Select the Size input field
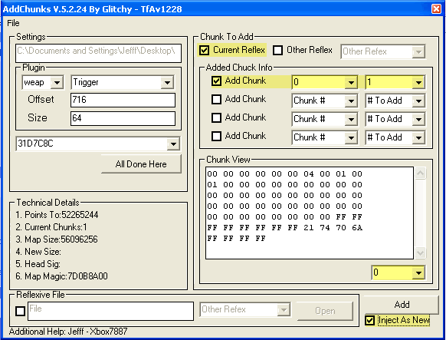The height and width of the screenshot is (340, 446). 123,118
